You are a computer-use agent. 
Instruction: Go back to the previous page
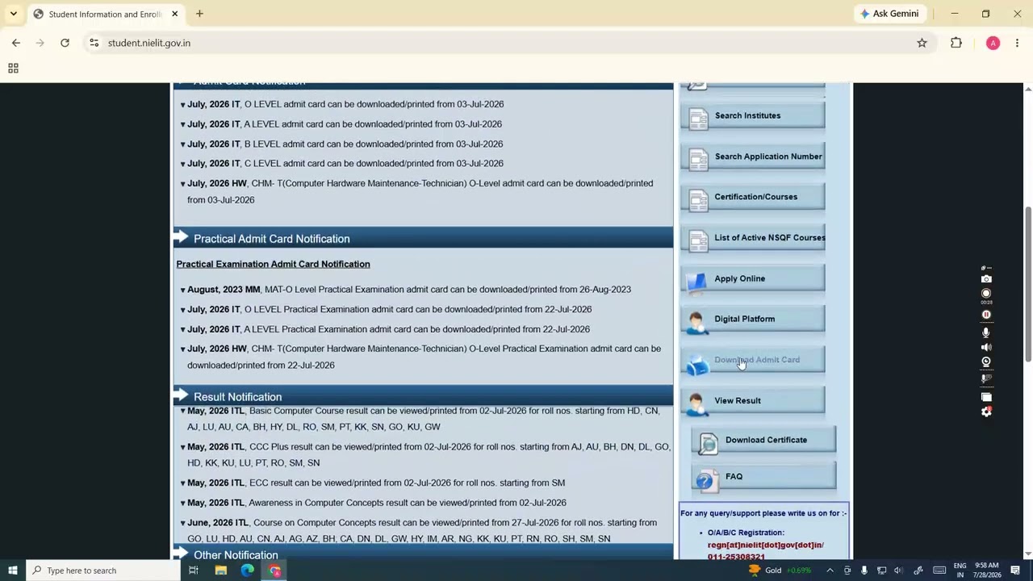point(16,43)
